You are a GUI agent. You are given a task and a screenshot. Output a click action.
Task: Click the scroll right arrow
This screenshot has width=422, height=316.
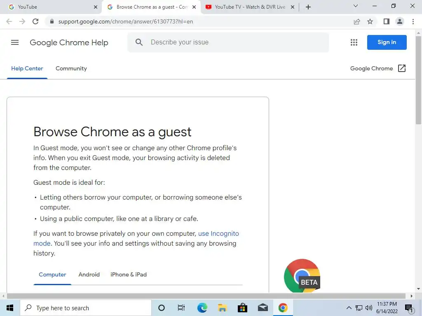[412, 296]
